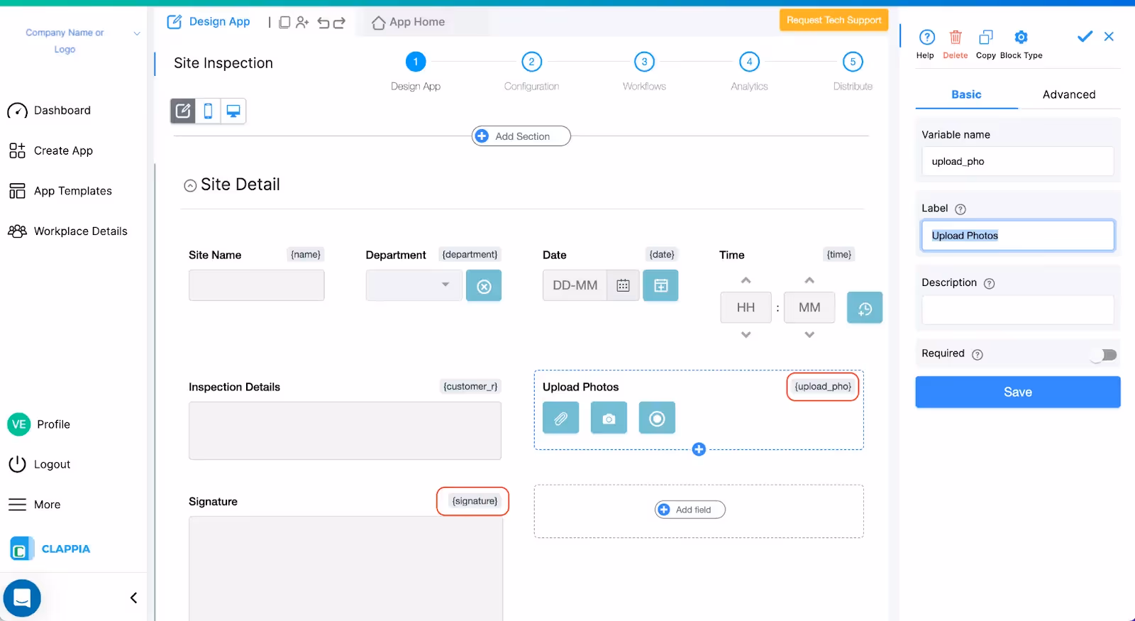This screenshot has height=621, width=1135.
Task: Switch to edit view mode icon
Action: click(183, 111)
